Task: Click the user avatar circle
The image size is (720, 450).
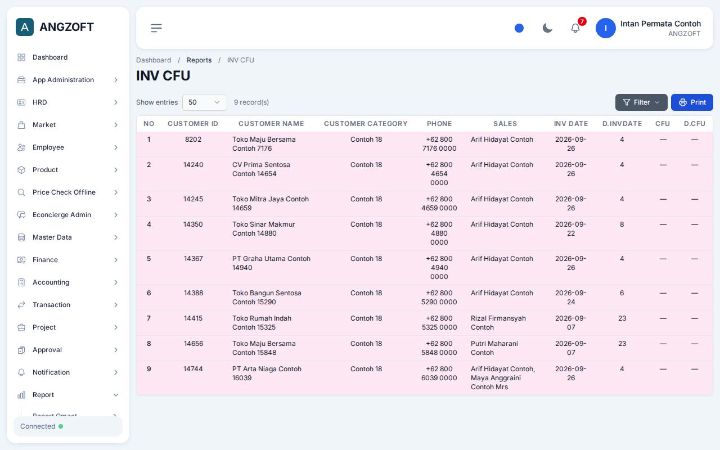Action: 606,28
